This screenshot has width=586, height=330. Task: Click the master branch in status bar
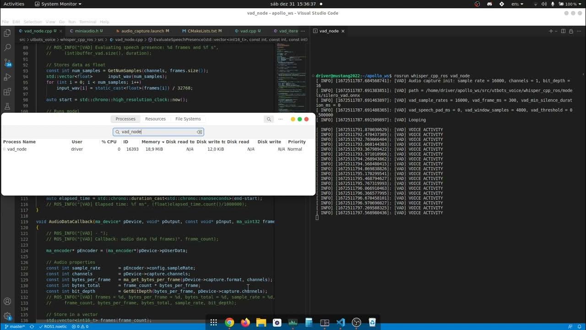[x=15, y=327]
